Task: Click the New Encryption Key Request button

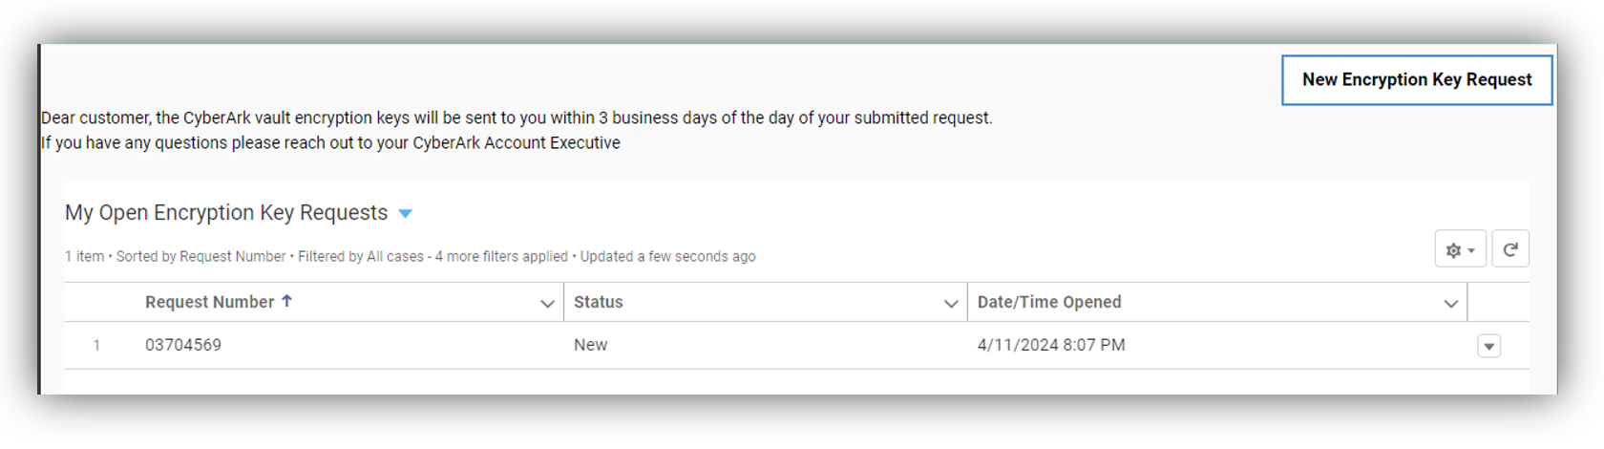Action: tap(1416, 80)
